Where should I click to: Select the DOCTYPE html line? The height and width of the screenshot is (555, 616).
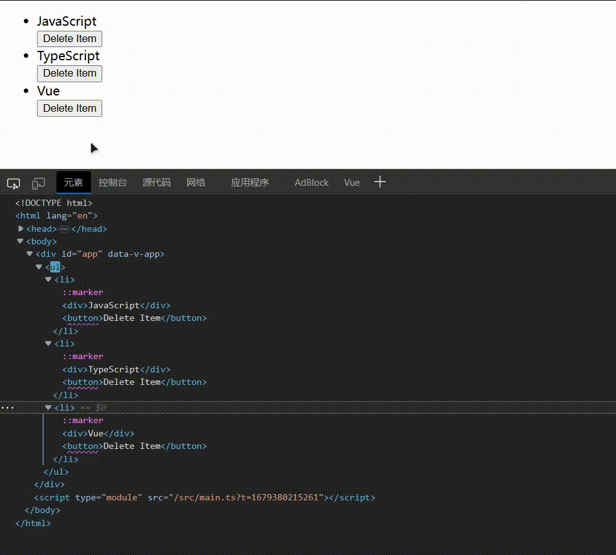click(x=54, y=203)
